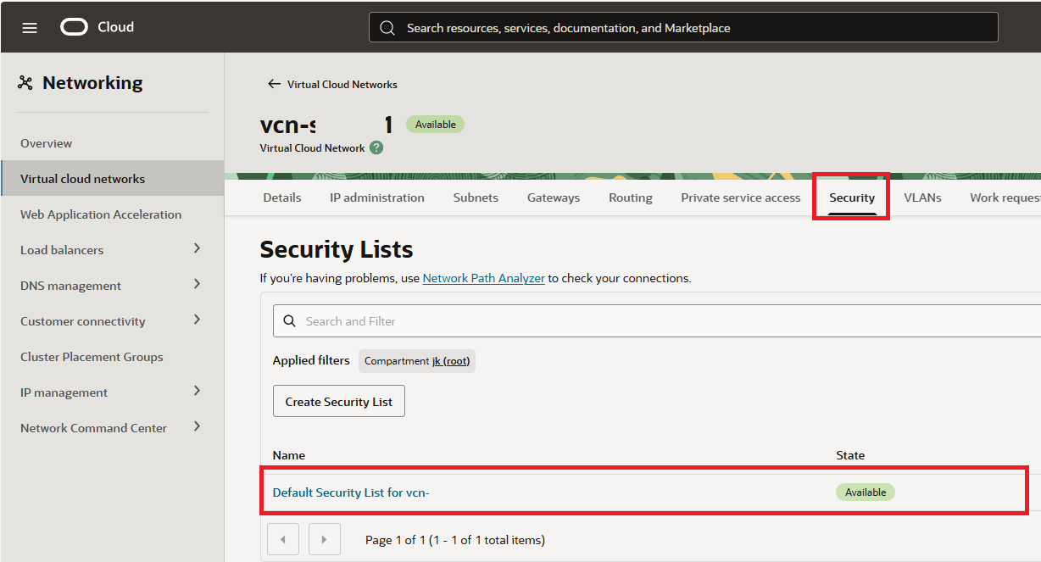Open the Gateways tab
The width and height of the screenshot is (1041, 562).
click(x=554, y=198)
